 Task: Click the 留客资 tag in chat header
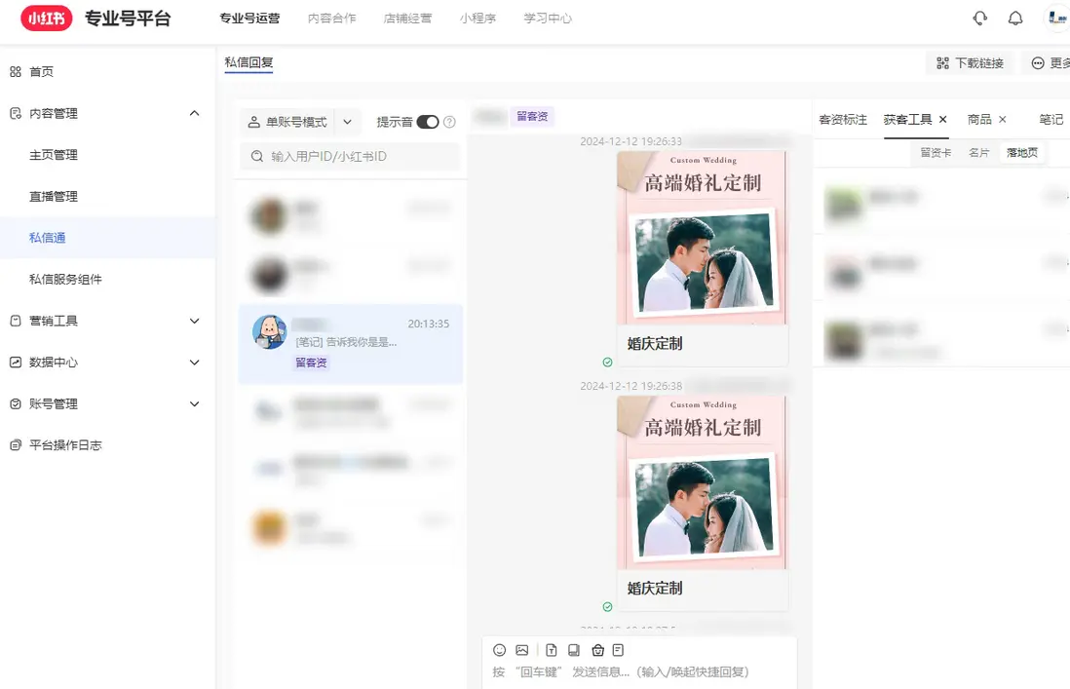click(532, 117)
